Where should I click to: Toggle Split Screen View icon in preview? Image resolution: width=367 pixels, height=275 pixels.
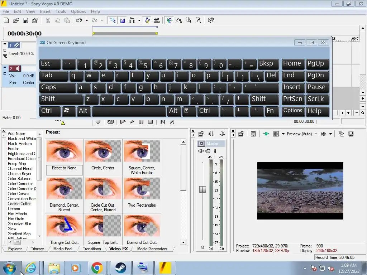point(276,134)
